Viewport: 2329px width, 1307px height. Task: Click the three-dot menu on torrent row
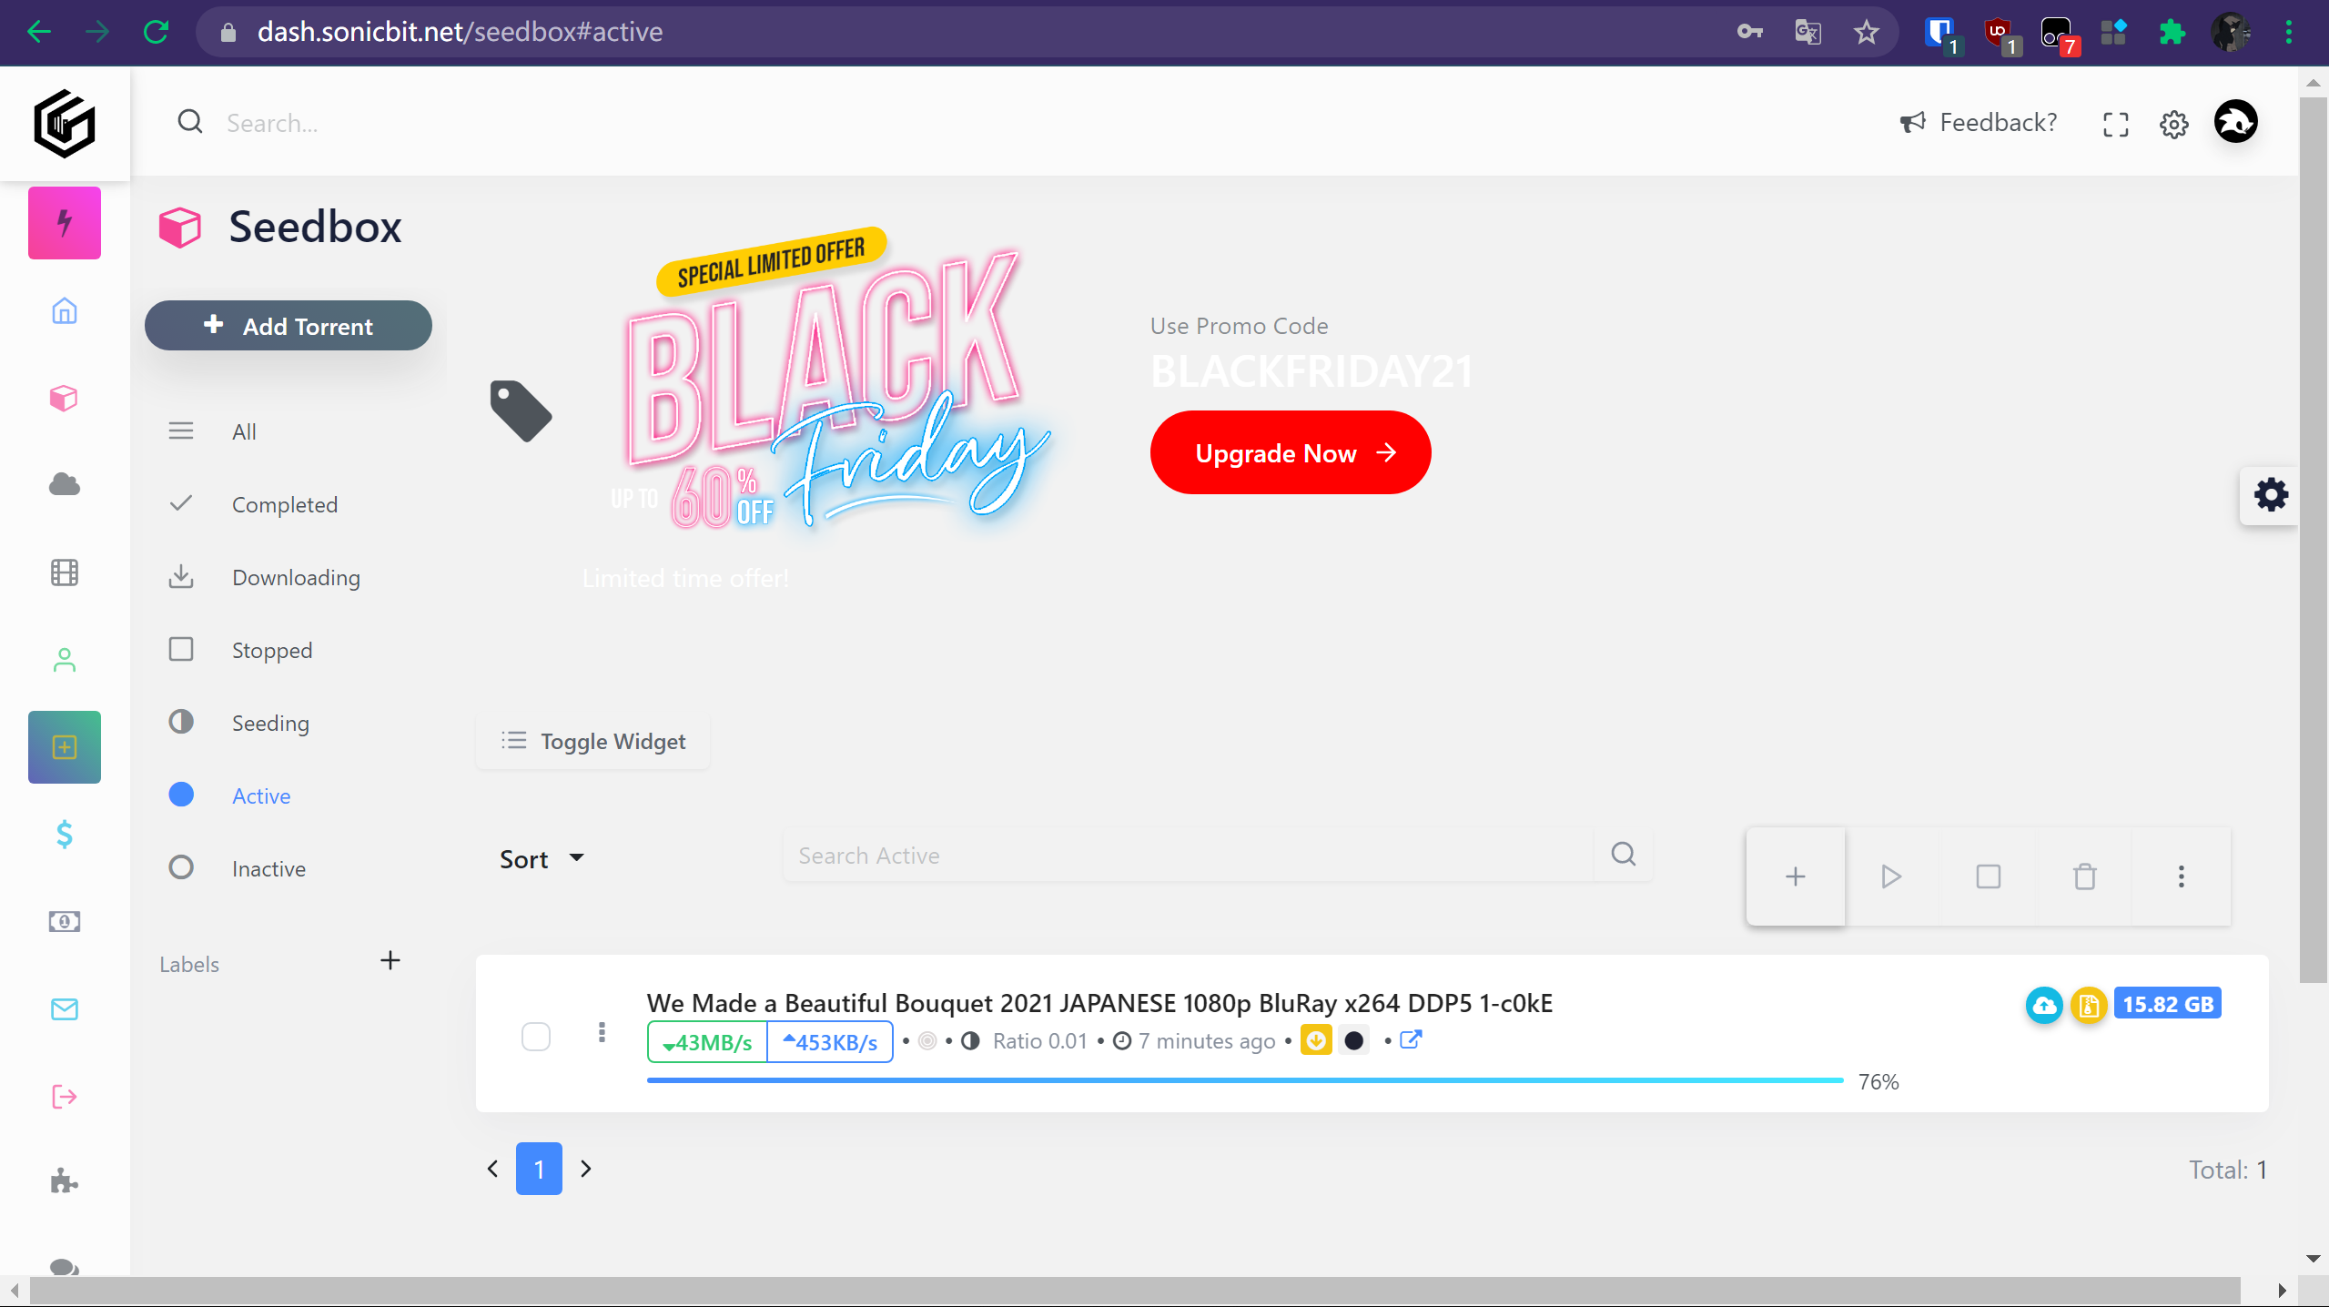(600, 1035)
